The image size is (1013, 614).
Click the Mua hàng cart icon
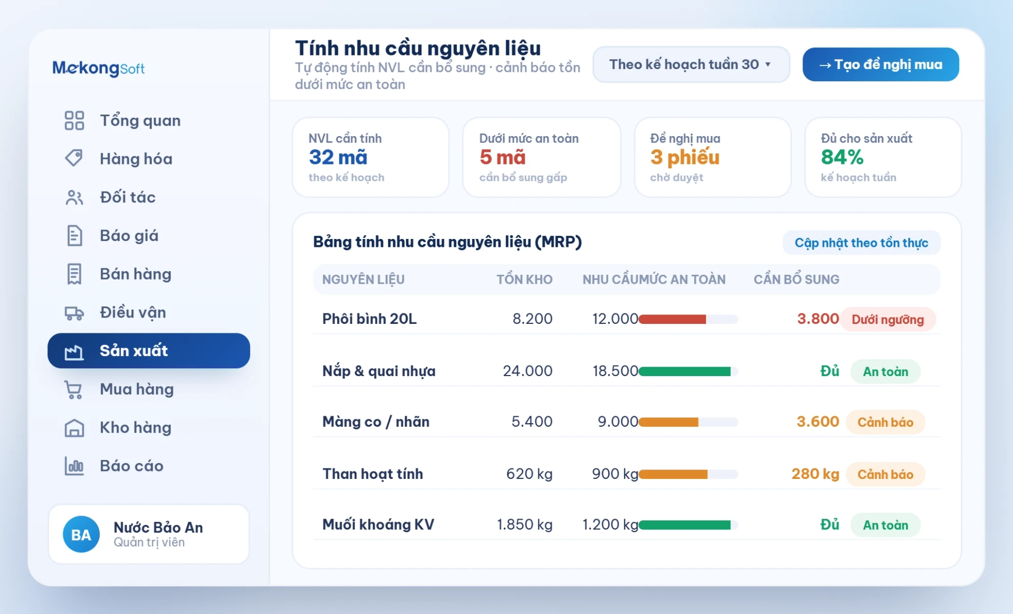[x=74, y=389]
